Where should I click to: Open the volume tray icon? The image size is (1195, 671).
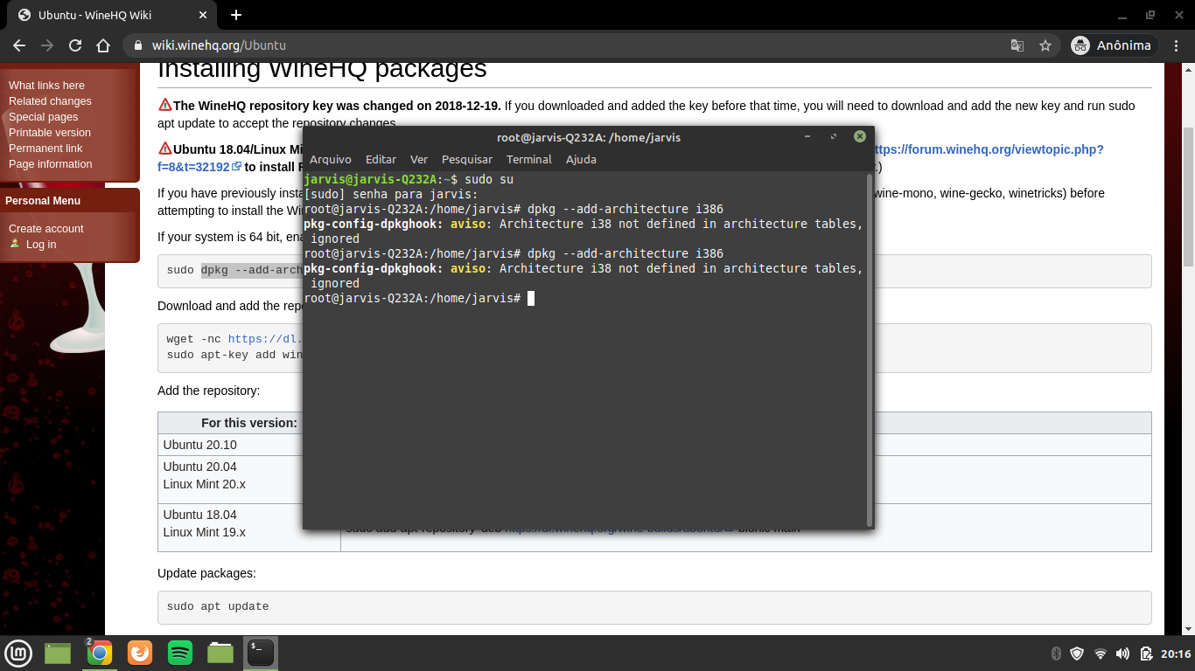pyautogui.click(x=1122, y=654)
